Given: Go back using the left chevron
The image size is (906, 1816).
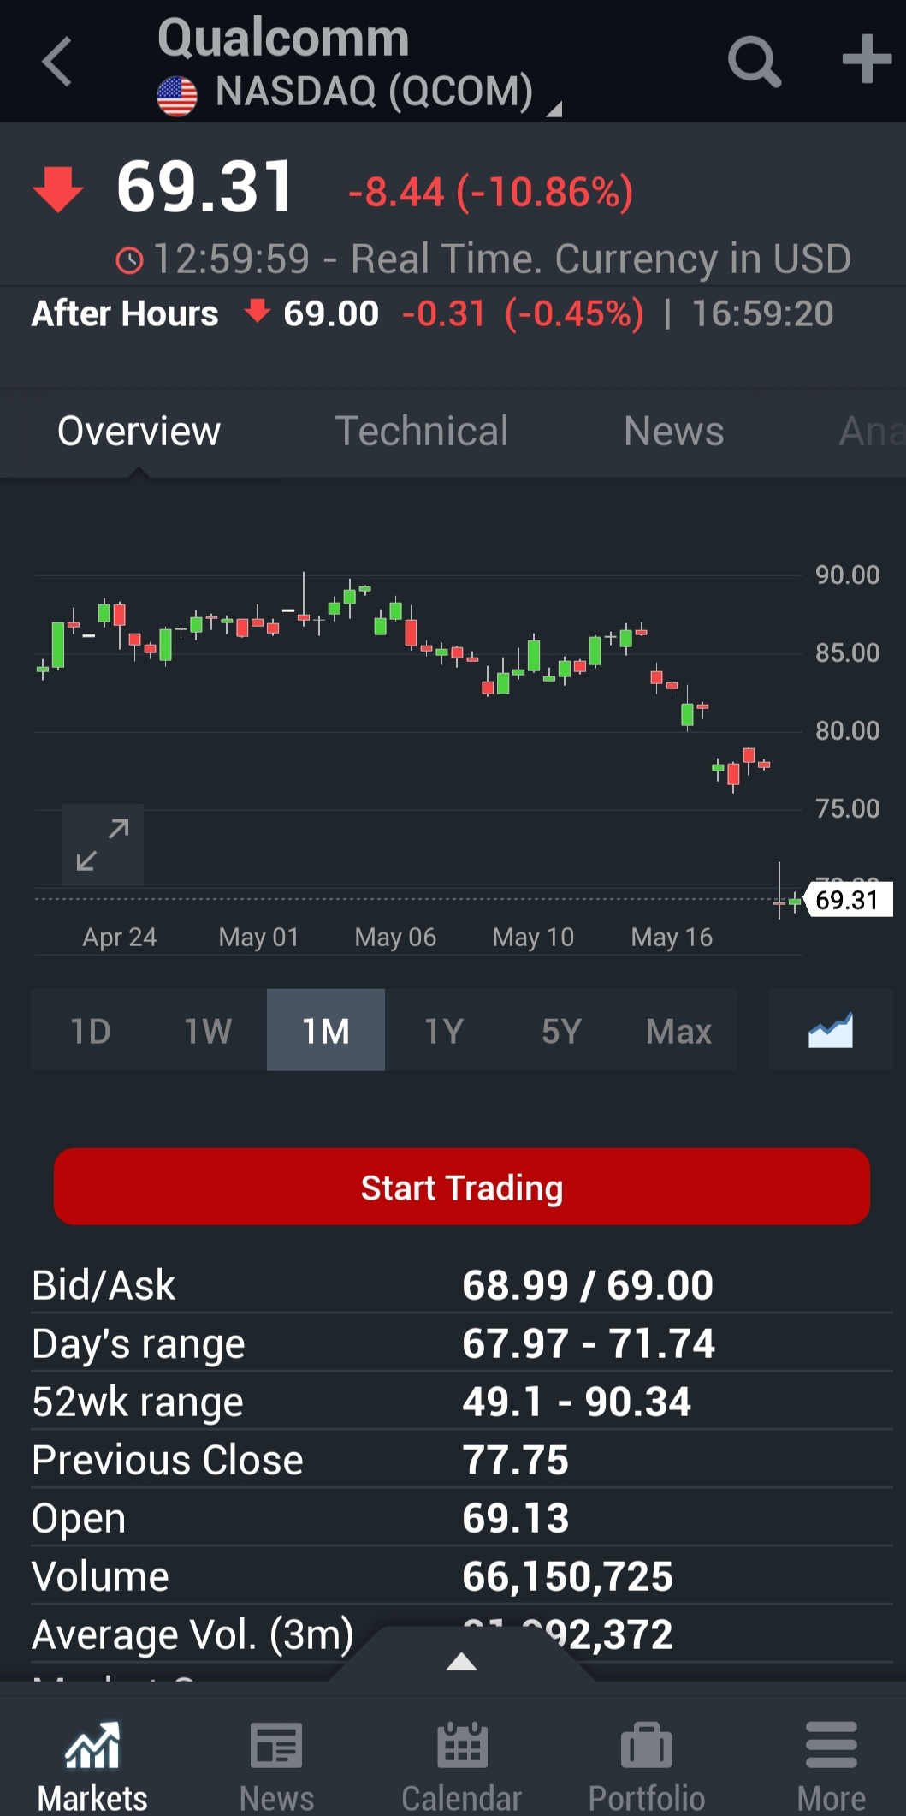Looking at the screenshot, I should click(x=56, y=62).
